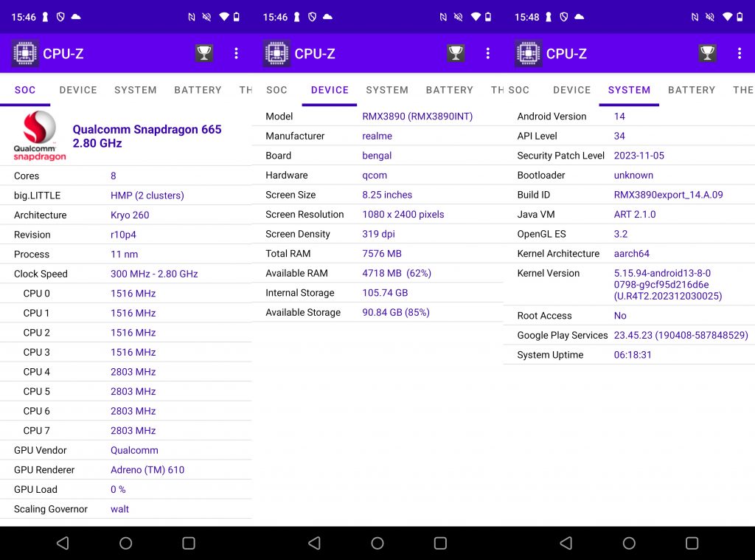
Task: Tap the Back navigation button in middle screen
Action: click(314, 543)
